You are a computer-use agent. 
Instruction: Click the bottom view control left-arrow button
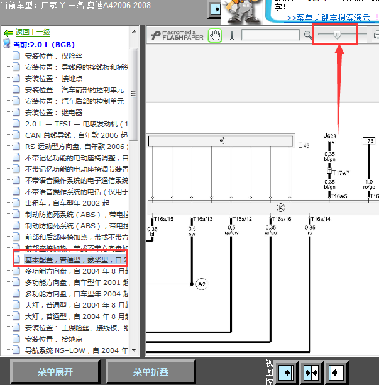(336, 372)
